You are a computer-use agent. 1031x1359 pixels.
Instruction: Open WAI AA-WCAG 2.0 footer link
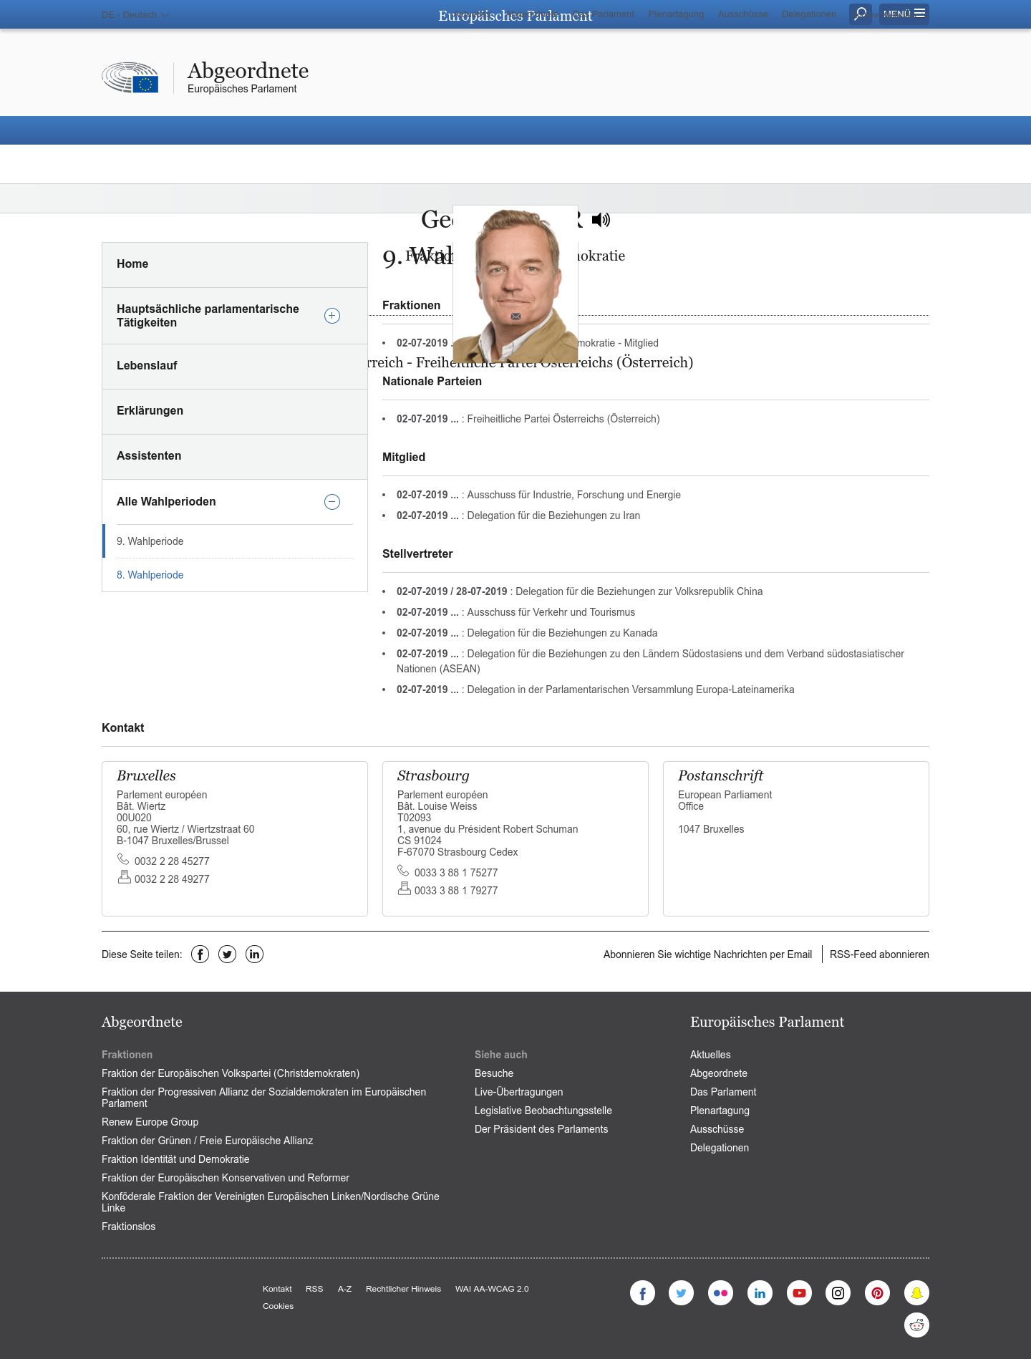(492, 1289)
